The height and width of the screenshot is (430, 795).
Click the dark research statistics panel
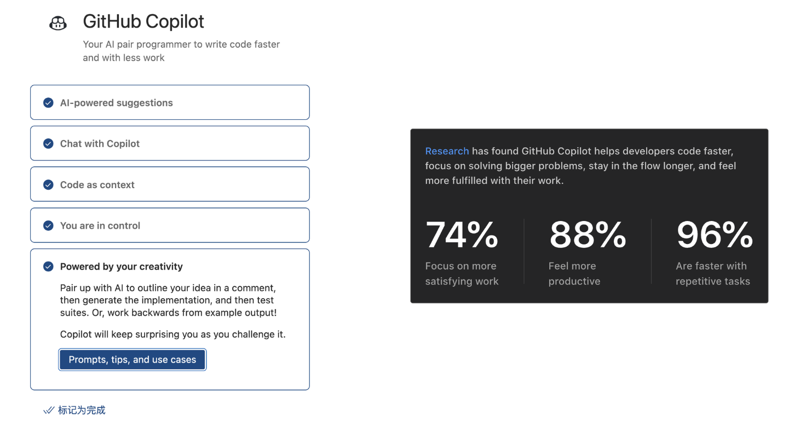tap(589, 215)
